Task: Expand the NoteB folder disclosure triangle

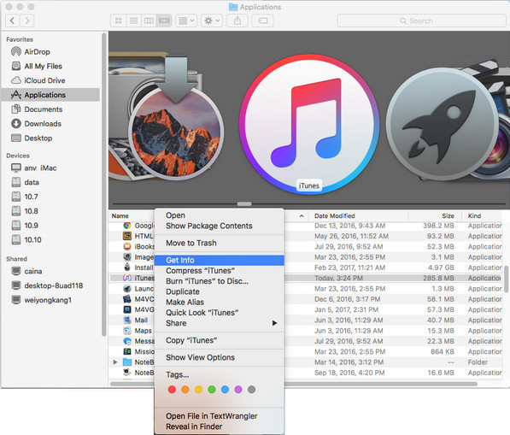Action: [x=115, y=362]
